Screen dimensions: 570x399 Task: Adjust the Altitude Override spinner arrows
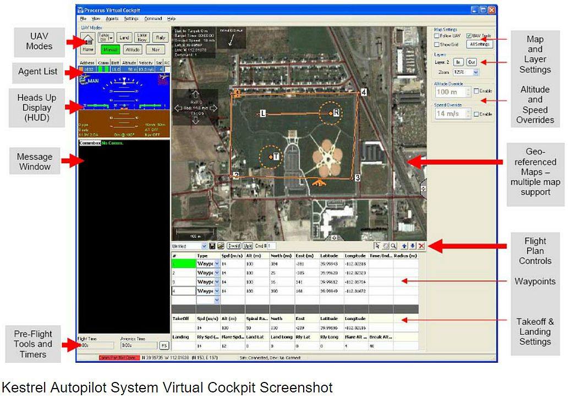(x=468, y=92)
